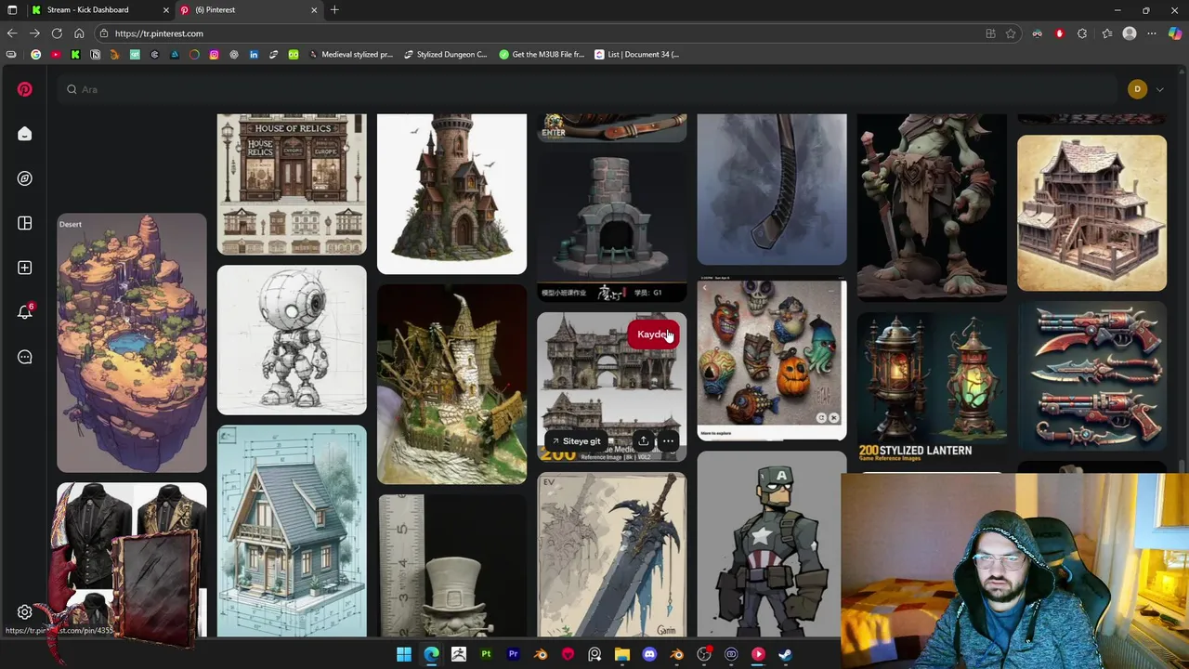Click the red Kaydet save button
This screenshot has height=669, width=1189.
[654, 334]
